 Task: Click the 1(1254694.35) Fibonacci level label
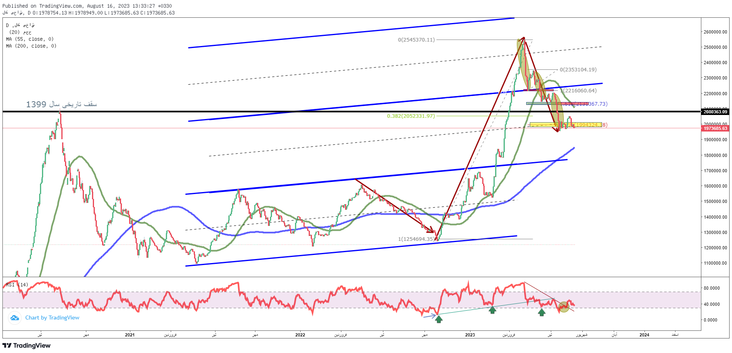click(x=416, y=239)
